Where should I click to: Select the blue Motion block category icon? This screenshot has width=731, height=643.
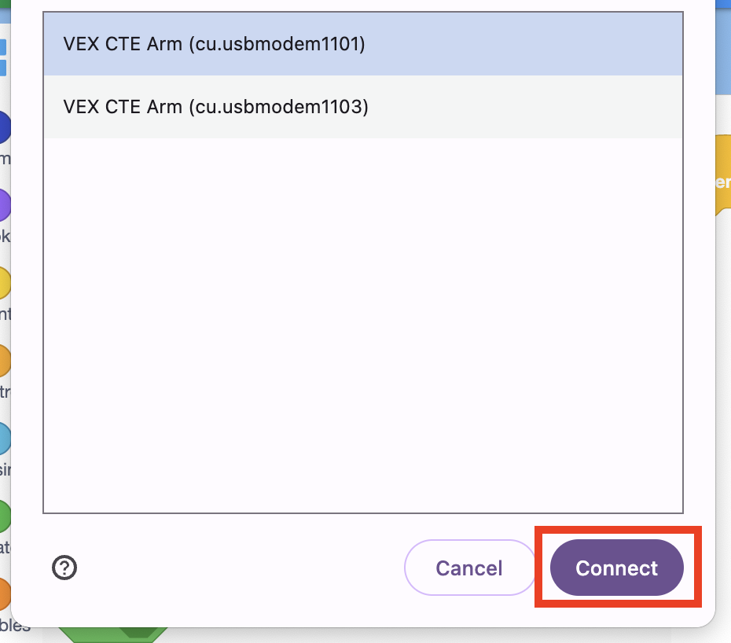pos(3,126)
